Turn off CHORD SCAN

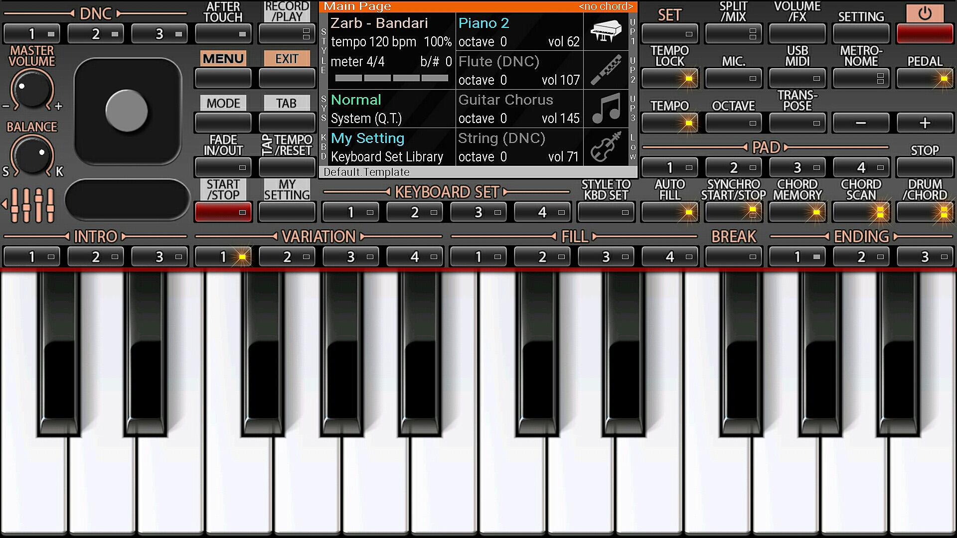click(x=861, y=212)
